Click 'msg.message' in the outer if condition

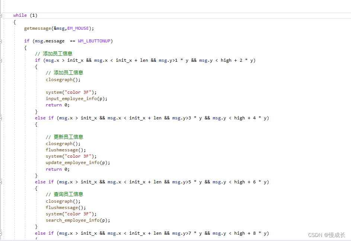(x=50, y=41)
